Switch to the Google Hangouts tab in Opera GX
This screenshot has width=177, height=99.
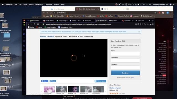pyautogui.click(x=62, y=21)
